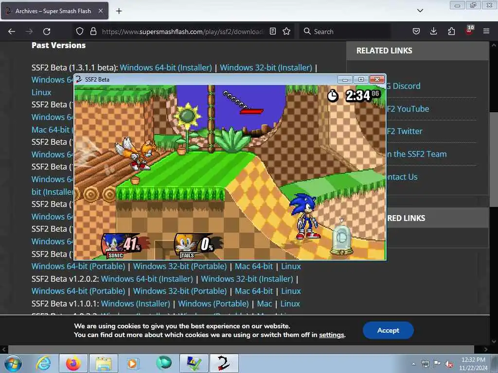Screen dimensions: 498x373
Task: Download v1.2.0.2 Mac 64-bit build
Action: [254, 291]
